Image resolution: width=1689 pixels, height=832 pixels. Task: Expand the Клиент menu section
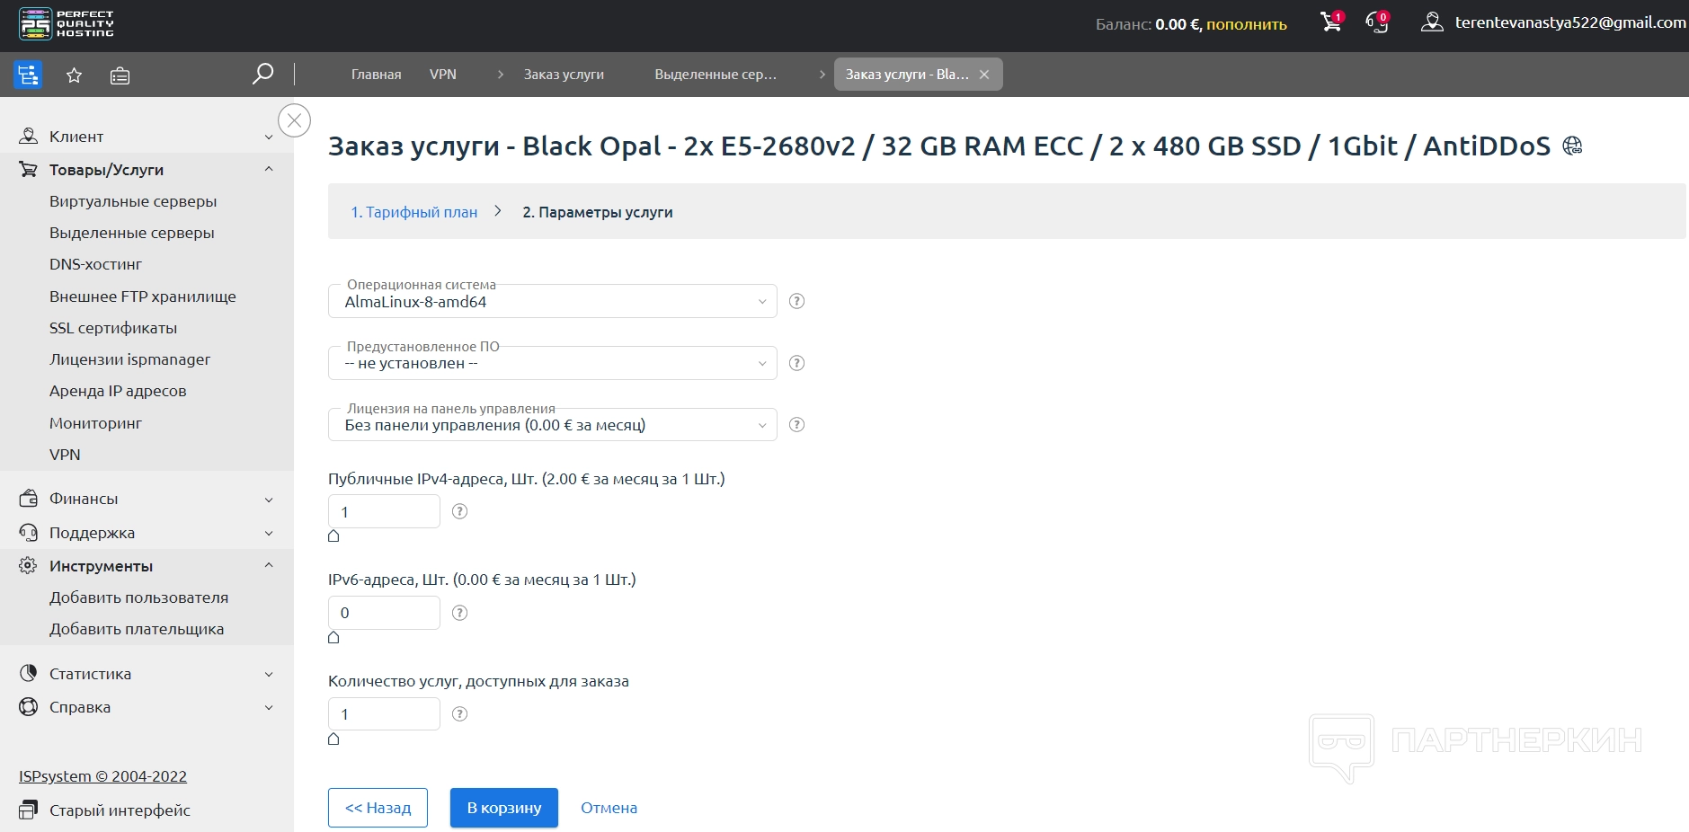147,137
